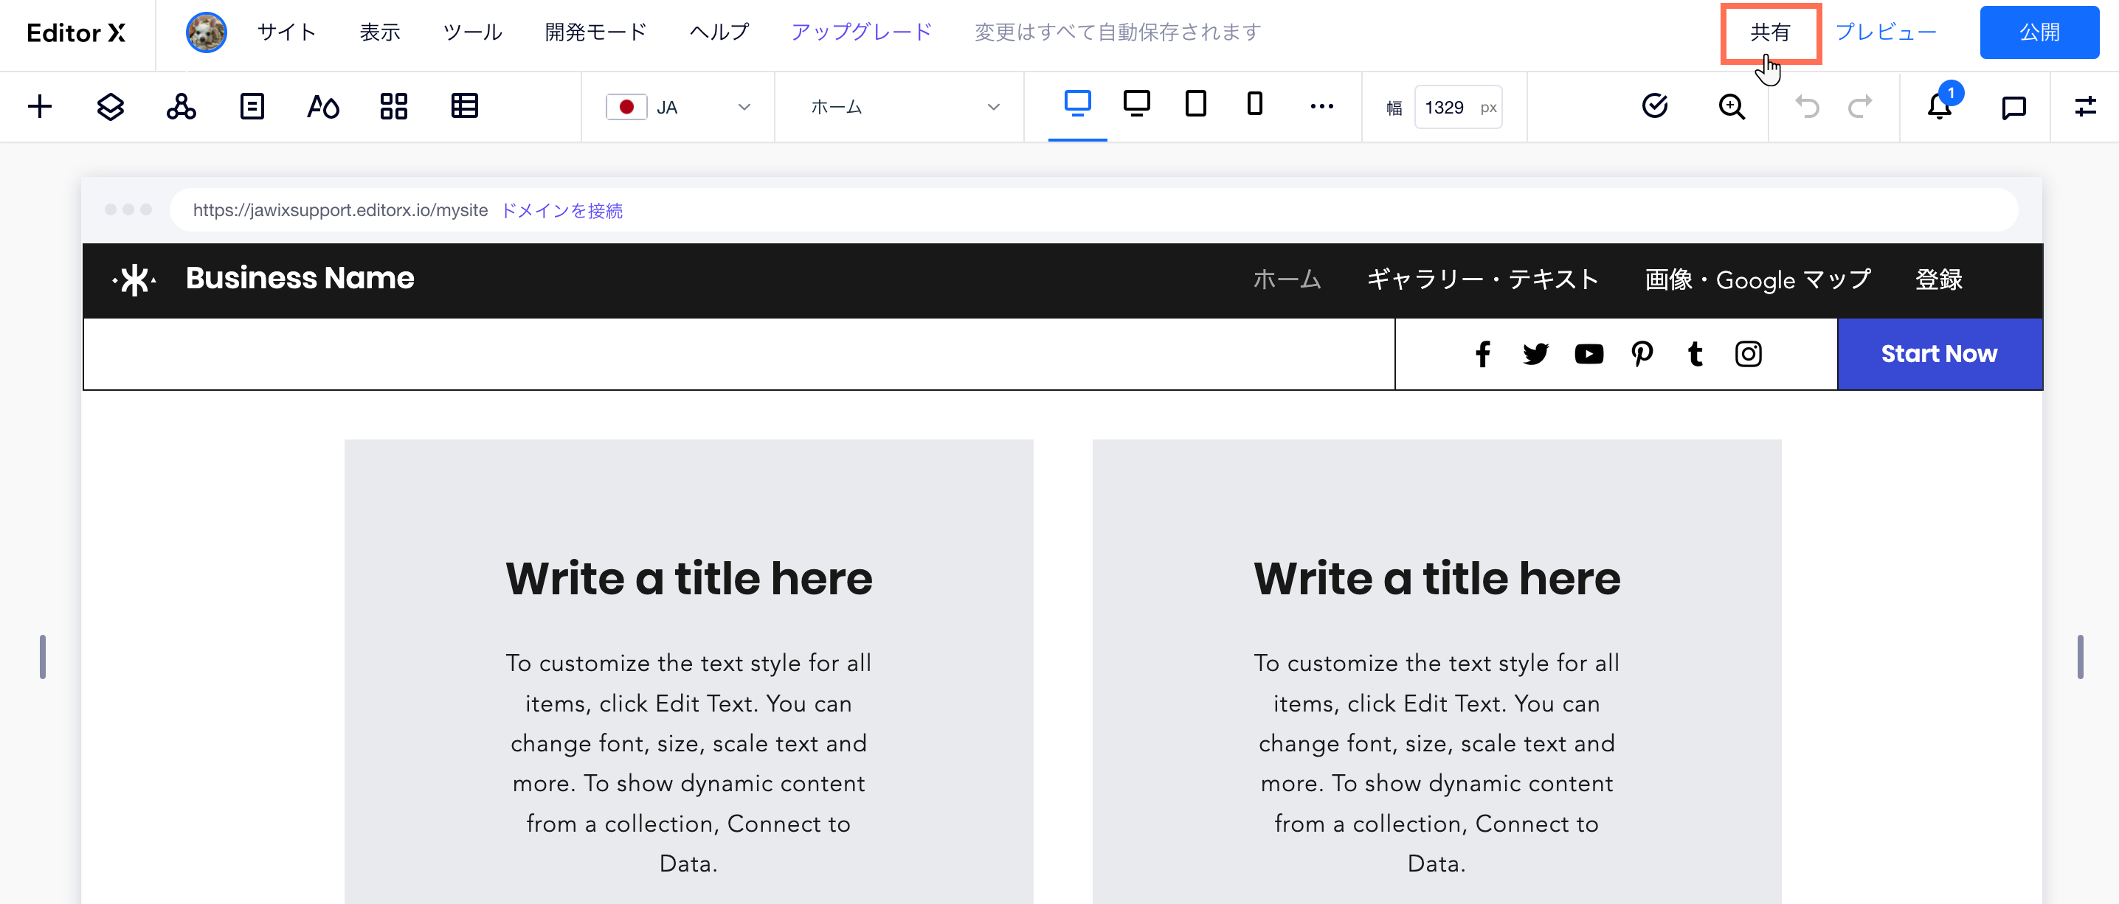Click the right card's Write a title here heading
2119x904 pixels.
click(1437, 579)
